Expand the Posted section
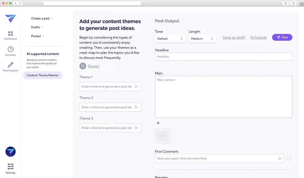This screenshot has width=304, height=178. point(36,36)
